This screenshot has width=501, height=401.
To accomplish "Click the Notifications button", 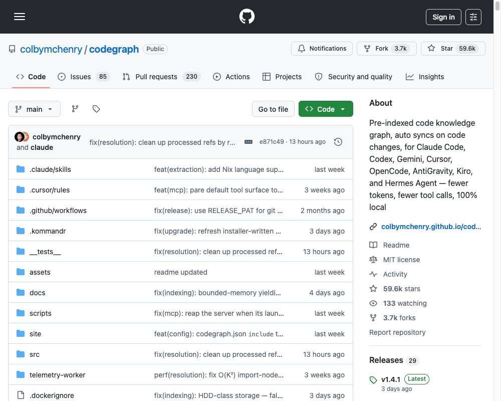I will [x=322, y=49].
